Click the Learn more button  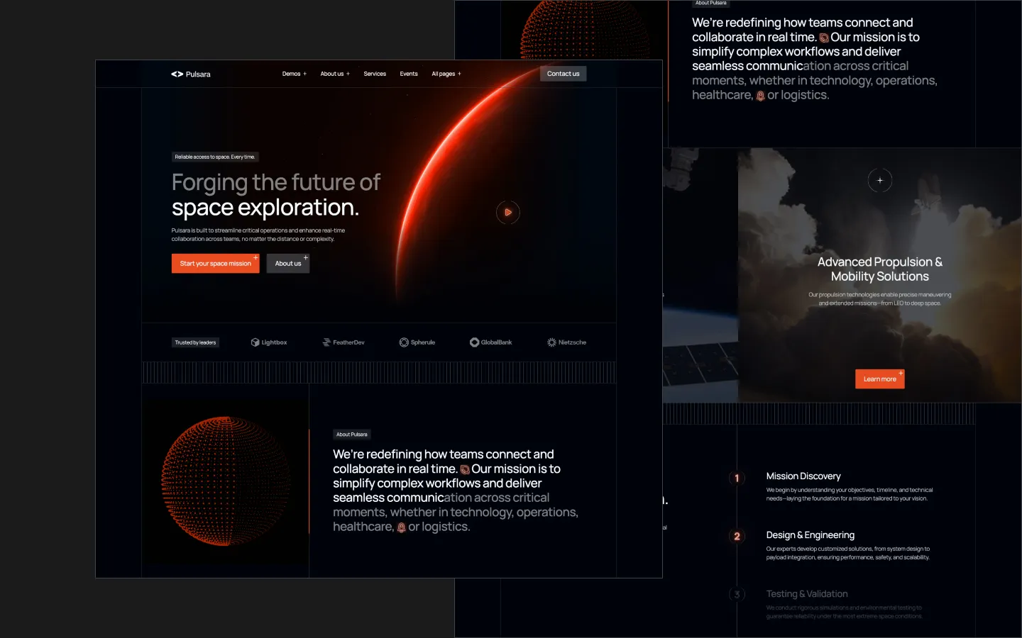coord(879,379)
